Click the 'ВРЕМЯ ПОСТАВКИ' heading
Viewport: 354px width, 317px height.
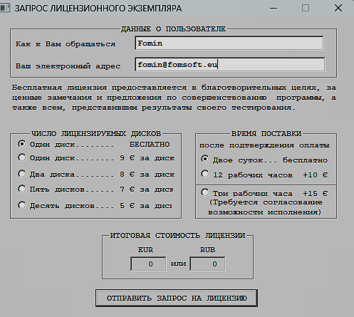(x=266, y=134)
